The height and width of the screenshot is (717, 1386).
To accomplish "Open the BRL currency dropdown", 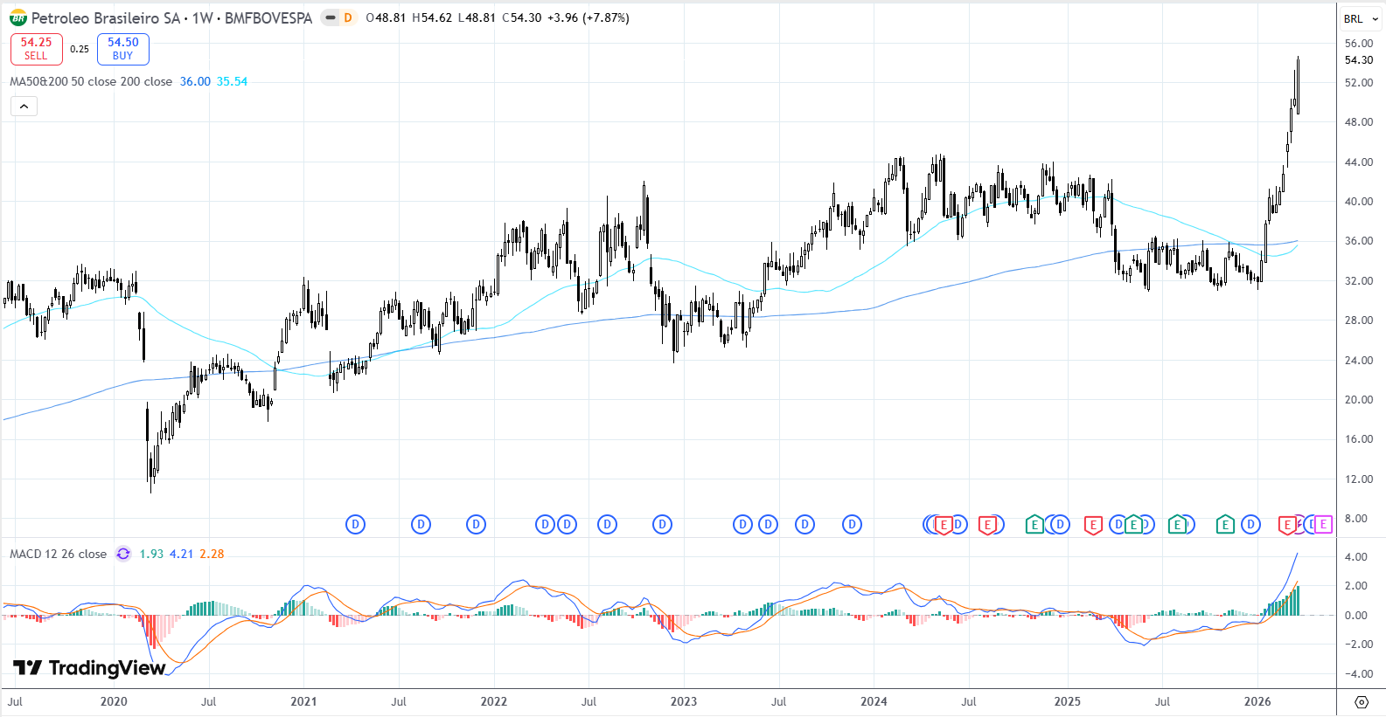I will (1361, 18).
